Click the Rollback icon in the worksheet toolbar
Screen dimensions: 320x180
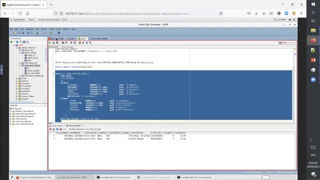tap(74, 42)
